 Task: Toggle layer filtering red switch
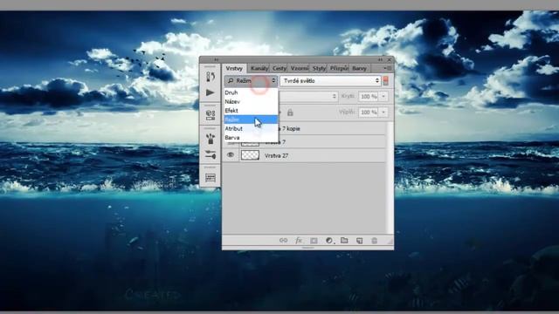[x=386, y=81]
